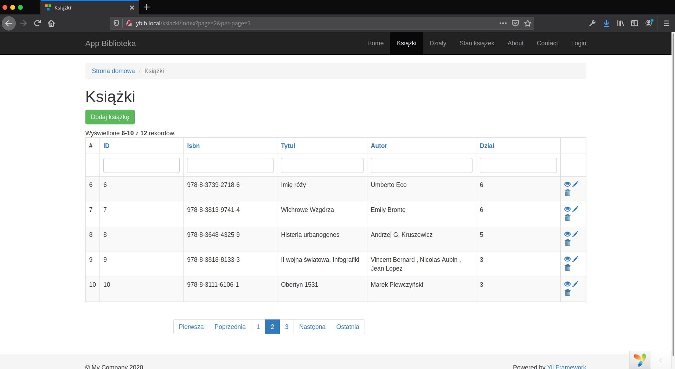The image size is (675, 369).
Task: Edit the II wojna światowa record
Action: click(576, 259)
